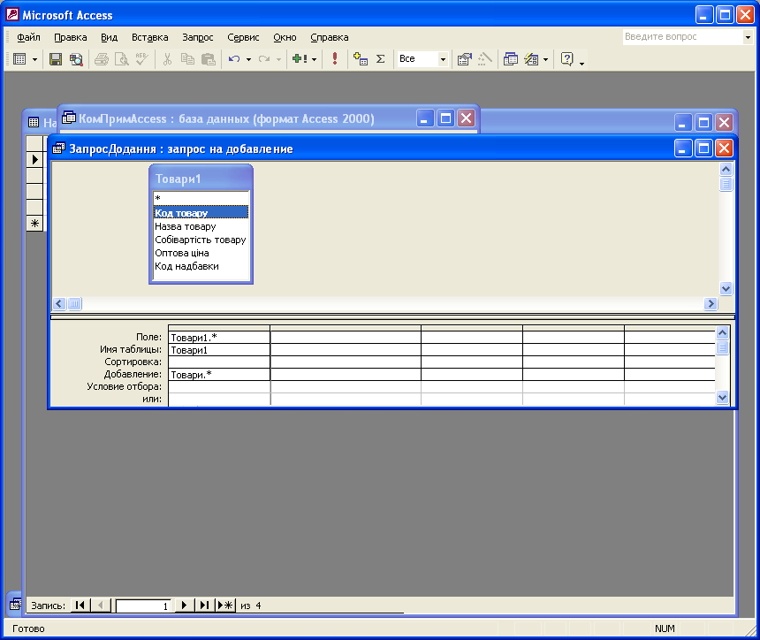Viewport: 760px width, 640px height.
Task: Select 'Назва товару' field in Товари1
Action: click(x=201, y=226)
